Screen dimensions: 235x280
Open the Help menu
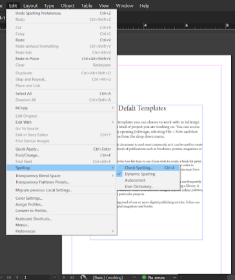click(144, 6)
